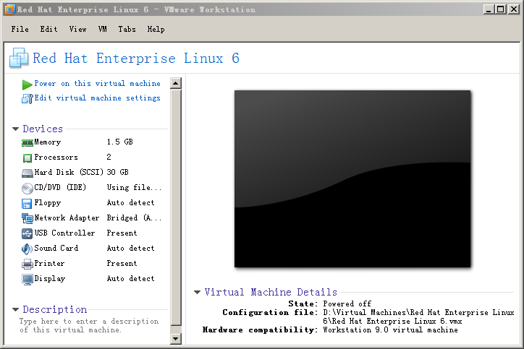Screen dimensions: 524x349
Task: Maximize the VMware Workstation window
Action: point(500,9)
